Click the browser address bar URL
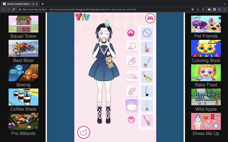This screenshot has width=228, height=142. pyautogui.click(x=93, y=10)
